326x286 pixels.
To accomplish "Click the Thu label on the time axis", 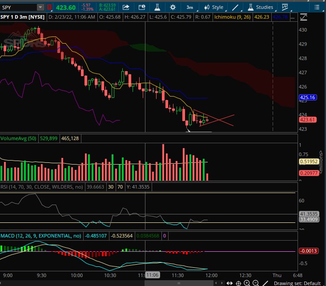I will click(x=277, y=275).
